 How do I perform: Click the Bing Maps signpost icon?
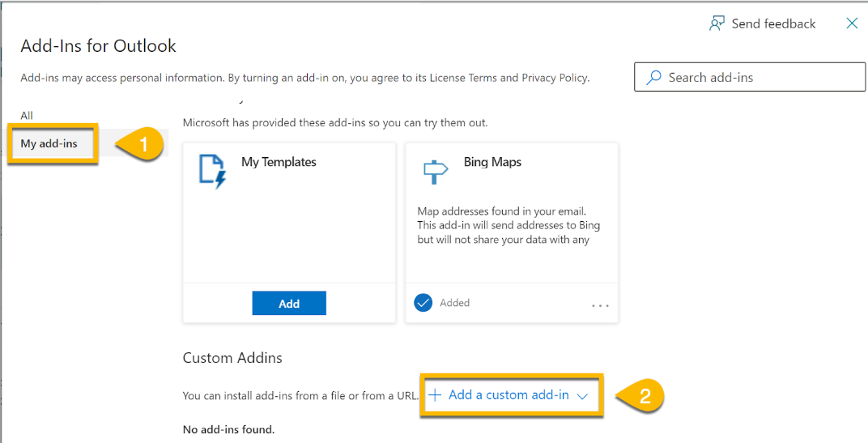click(435, 172)
